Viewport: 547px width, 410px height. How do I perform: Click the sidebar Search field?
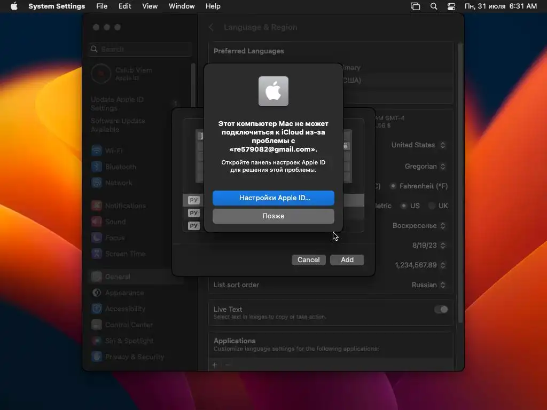point(140,49)
